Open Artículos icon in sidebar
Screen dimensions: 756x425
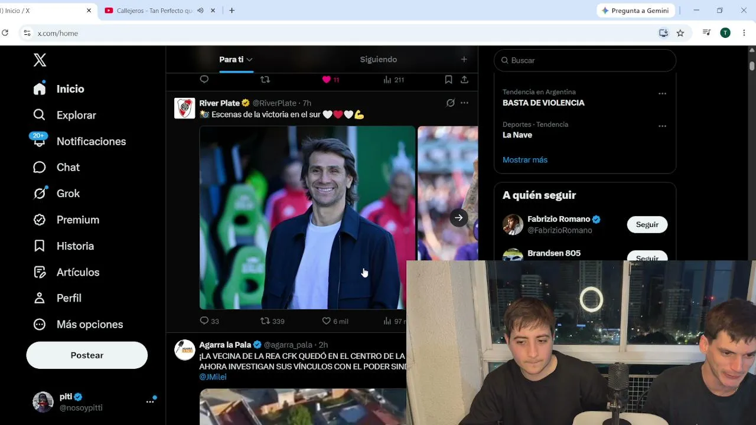(40, 272)
